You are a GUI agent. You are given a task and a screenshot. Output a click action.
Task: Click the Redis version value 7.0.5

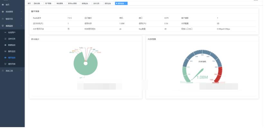click(69, 18)
